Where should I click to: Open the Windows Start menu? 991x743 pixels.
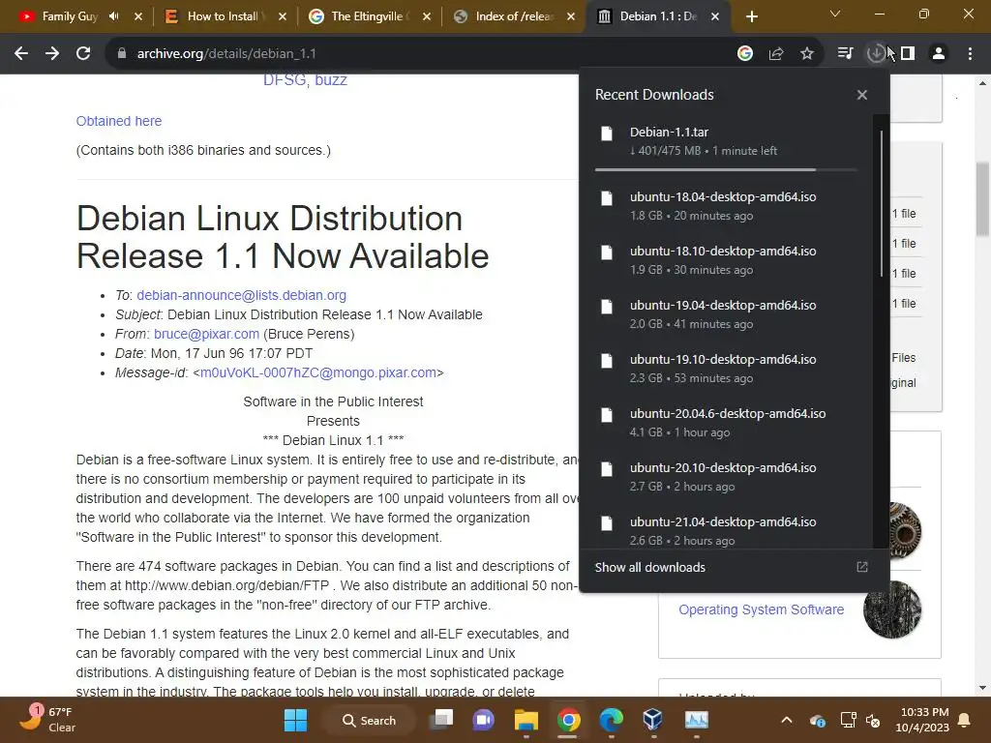(x=295, y=720)
